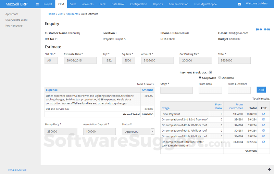Focus the Car Parking Rs input field
The image size is (274, 174).
pos(196,60)
